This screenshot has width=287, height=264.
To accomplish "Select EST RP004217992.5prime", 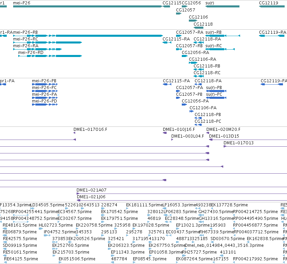I will click(255, 259).
